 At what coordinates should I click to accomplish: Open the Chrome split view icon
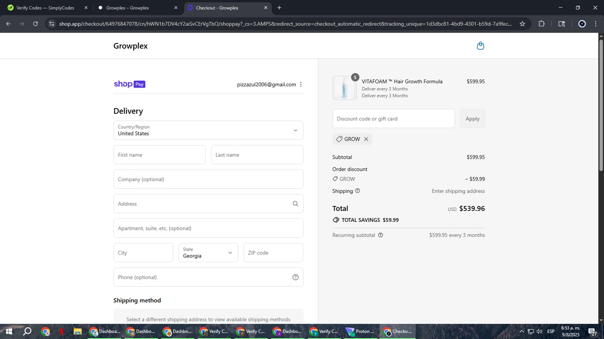pos(562,24)
